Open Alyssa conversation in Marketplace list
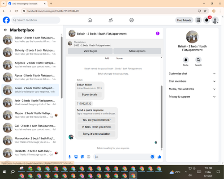224x179 pixels. (30, 77)
